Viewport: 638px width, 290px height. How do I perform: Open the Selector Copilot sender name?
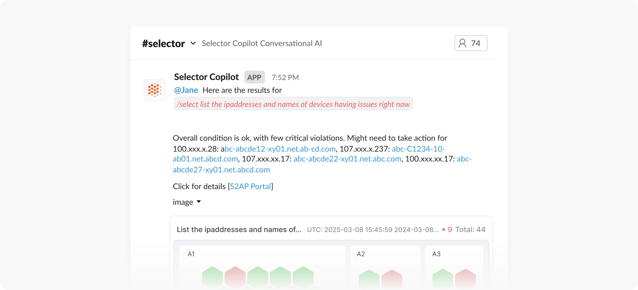(206, 77)
